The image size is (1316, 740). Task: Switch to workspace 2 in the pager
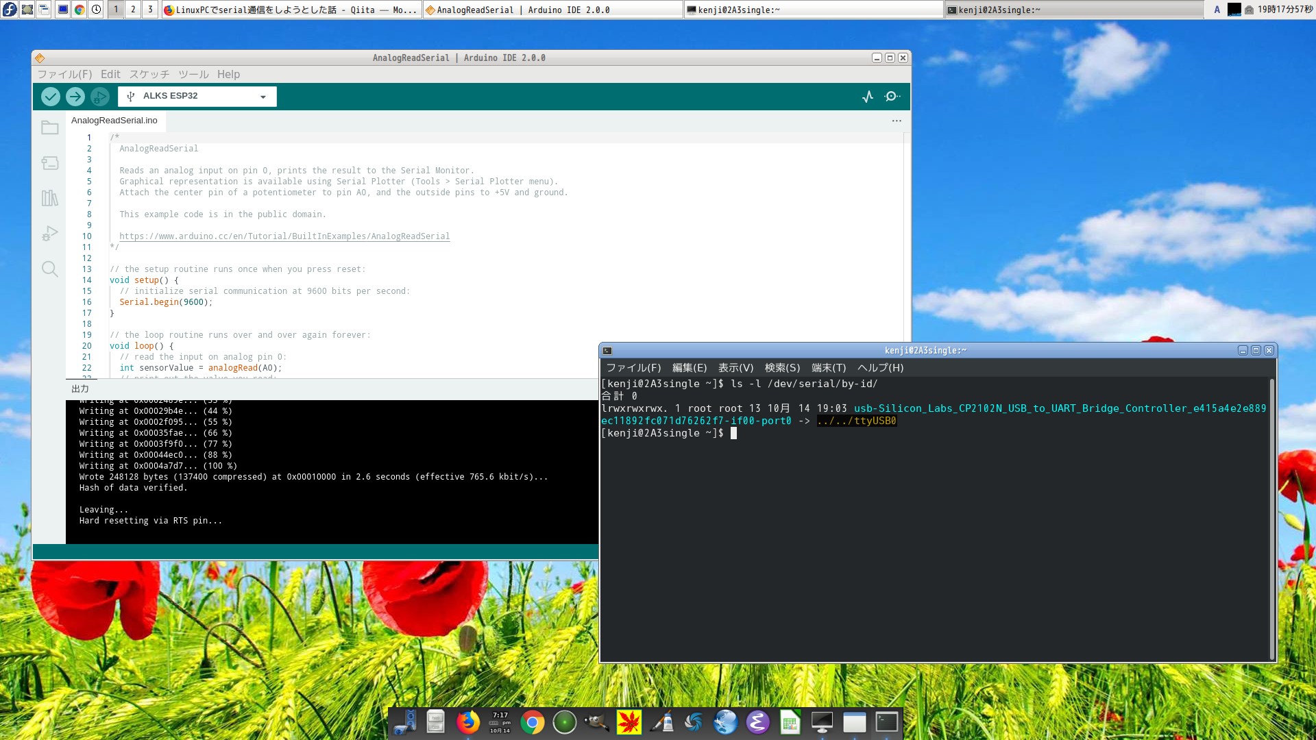tap(133, 10)
